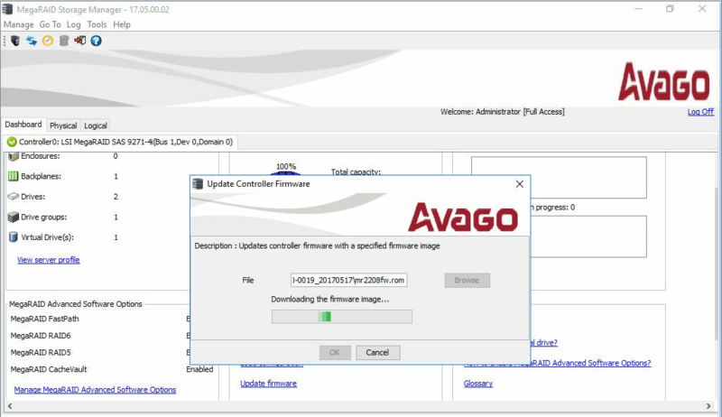Click the vertical scrollbar on the right edge
Image resolution: width=722 pixels, height=417 pixels.
[x=717, y=263]
